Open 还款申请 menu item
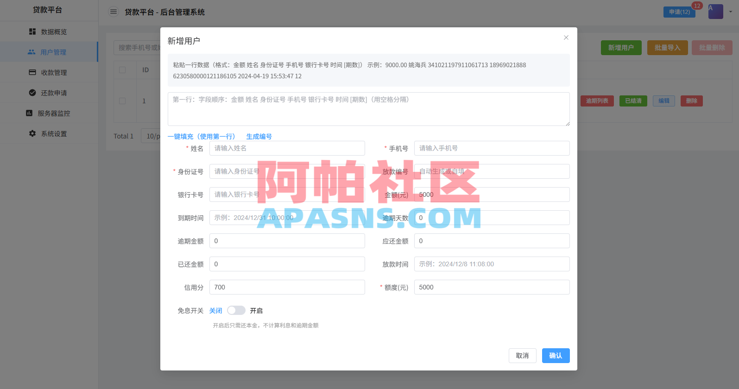Screen dimensions: 739x389 [x=49, y=93]
